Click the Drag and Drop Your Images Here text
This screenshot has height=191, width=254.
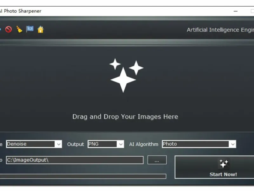click(125, 117)
